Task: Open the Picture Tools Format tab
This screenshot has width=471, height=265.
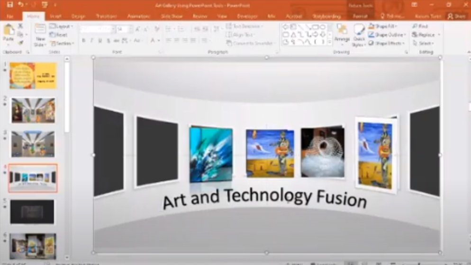Action: (x=360, y=16)
